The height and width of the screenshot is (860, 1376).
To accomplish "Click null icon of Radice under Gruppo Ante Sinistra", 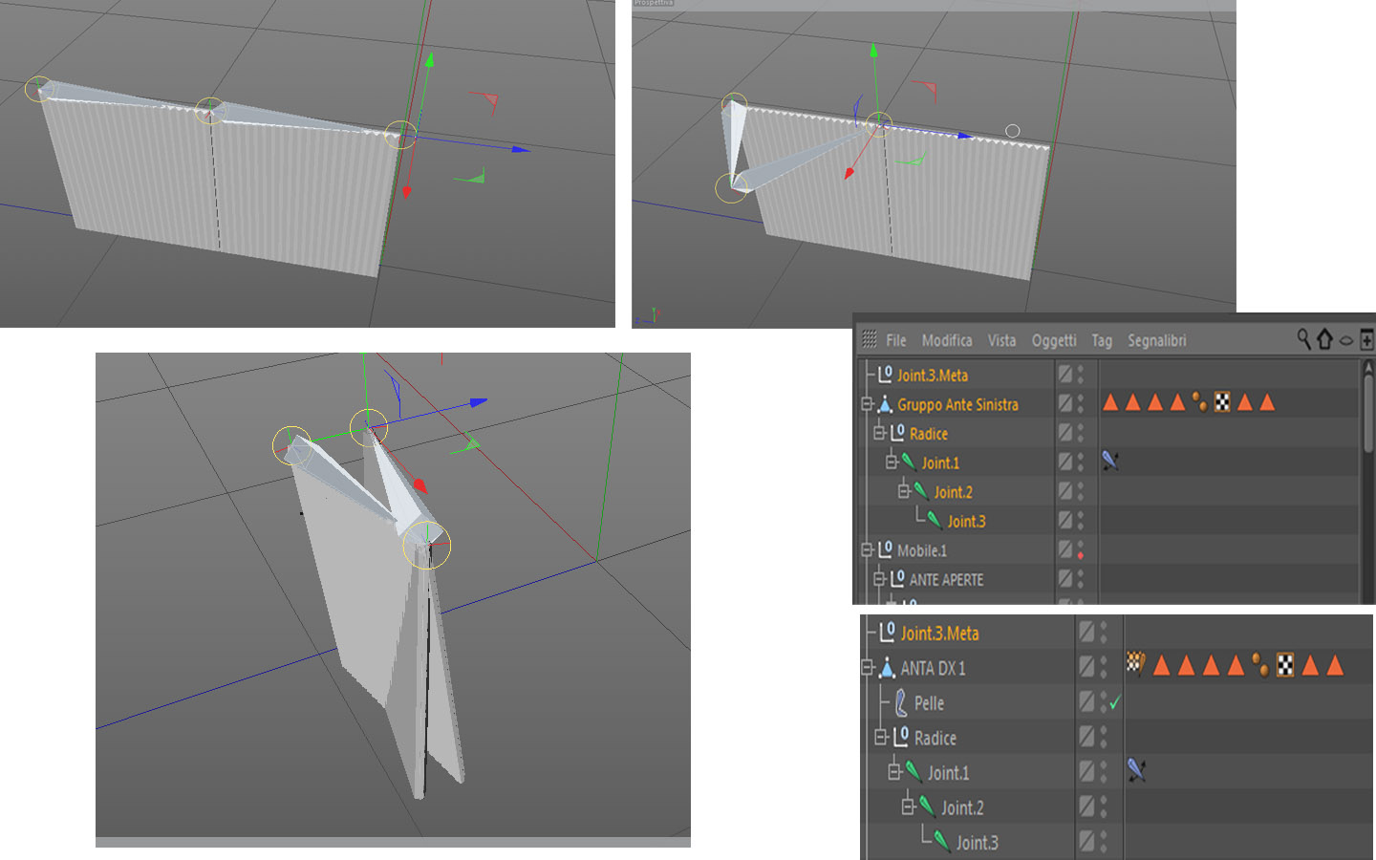I will click(897, 433).
